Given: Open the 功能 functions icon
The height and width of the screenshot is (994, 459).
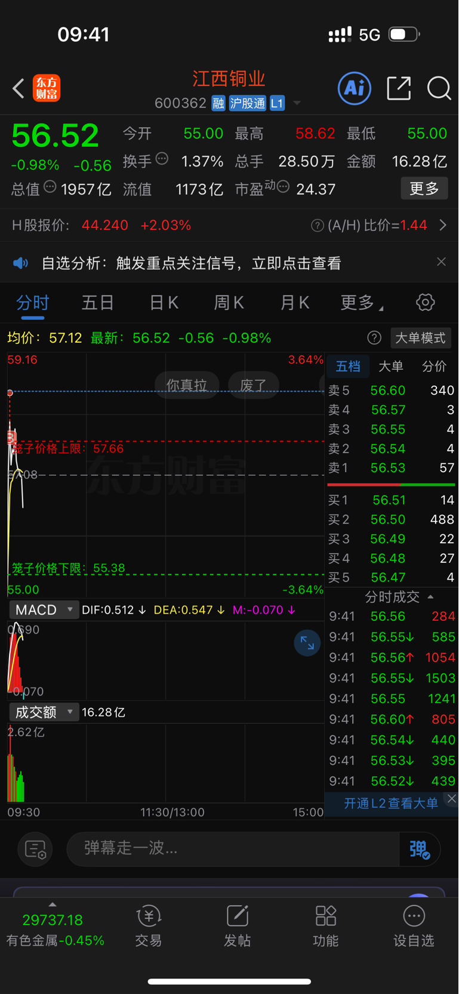Looking at the screenshot, I should (325, 926).
